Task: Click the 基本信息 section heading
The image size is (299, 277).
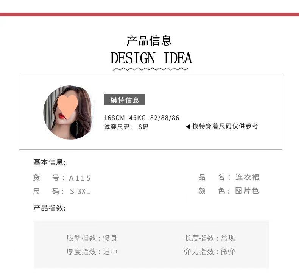Action: coord(50,162)
